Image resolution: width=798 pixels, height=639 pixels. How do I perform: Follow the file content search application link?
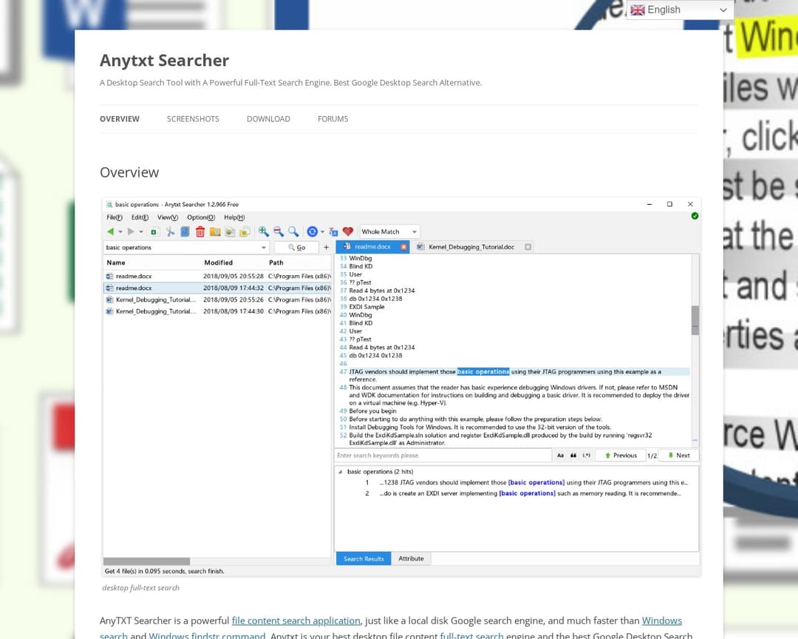pos(296,621)
